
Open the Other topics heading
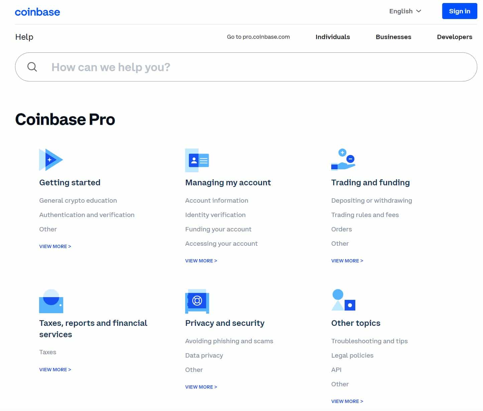[x=356, y=323]
